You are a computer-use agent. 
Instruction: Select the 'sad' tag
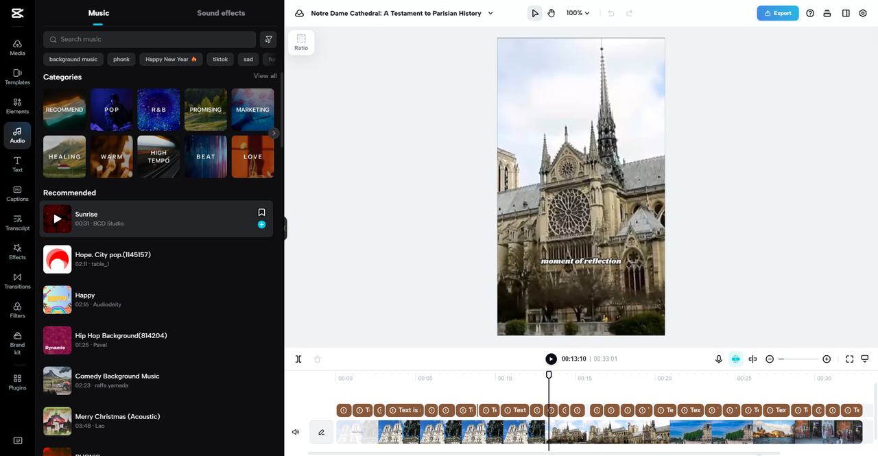point(248,59)
